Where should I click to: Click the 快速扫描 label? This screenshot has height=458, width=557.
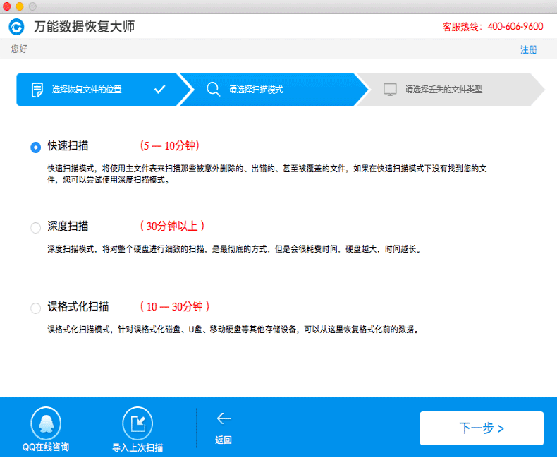(x=68, y=146)
